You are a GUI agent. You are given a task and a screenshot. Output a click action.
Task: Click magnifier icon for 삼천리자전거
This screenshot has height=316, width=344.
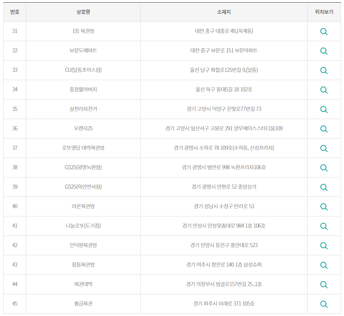324,109
